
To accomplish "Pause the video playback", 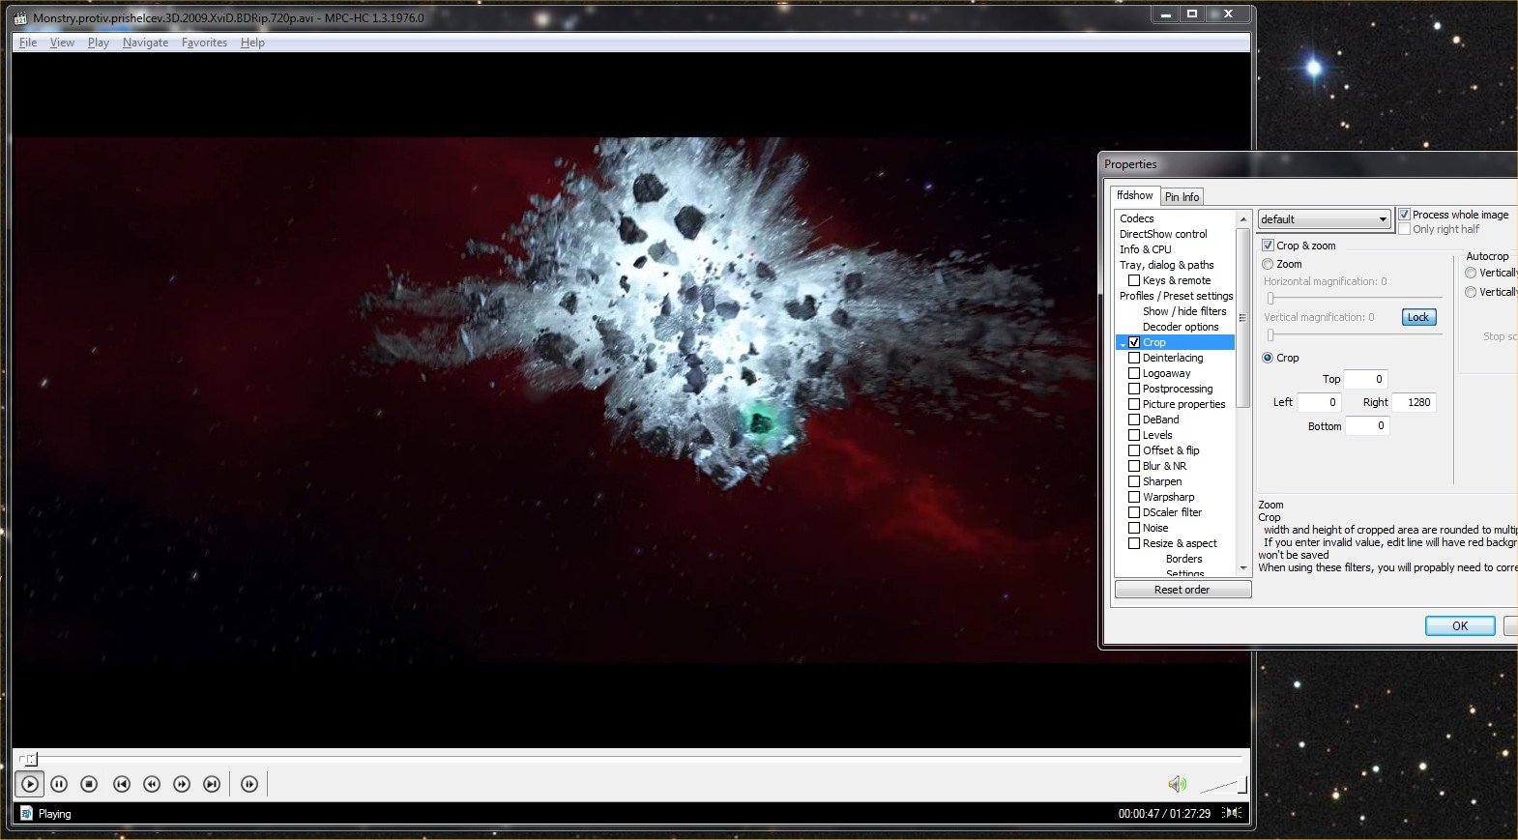I will (59, 784).
